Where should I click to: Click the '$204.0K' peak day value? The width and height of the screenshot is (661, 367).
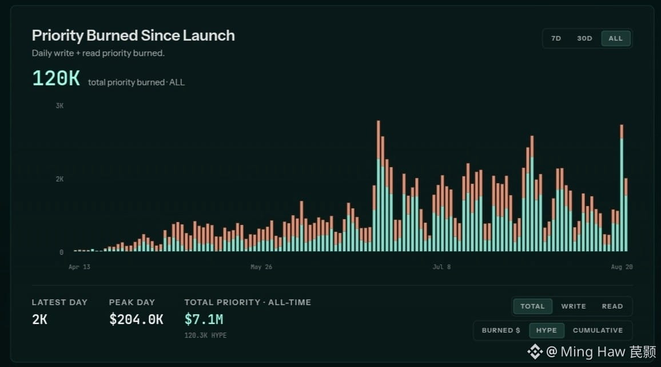click(136, 319)
